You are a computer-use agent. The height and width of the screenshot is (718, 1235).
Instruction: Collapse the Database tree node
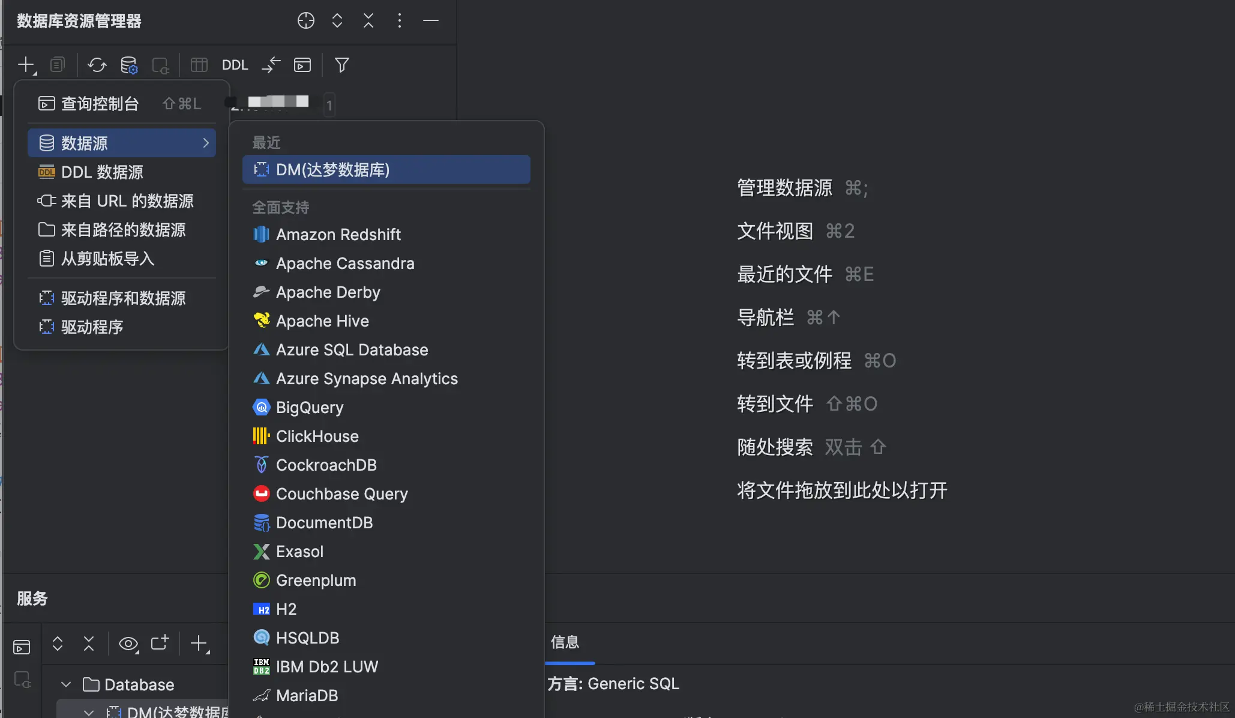point(66,684)
